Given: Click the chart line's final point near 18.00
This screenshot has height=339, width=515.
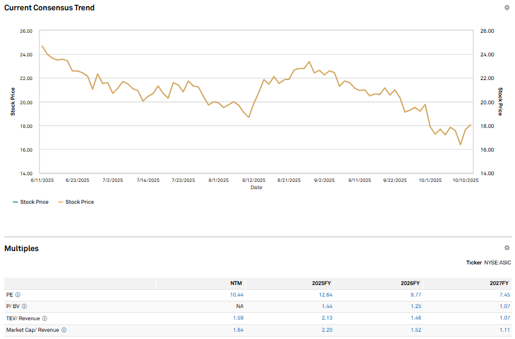Looking at the screenshot, I should pos(471,125).
